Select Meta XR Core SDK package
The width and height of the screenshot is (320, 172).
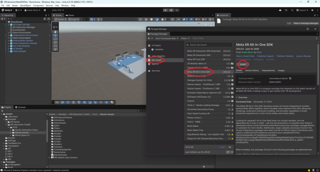point(209,59)
